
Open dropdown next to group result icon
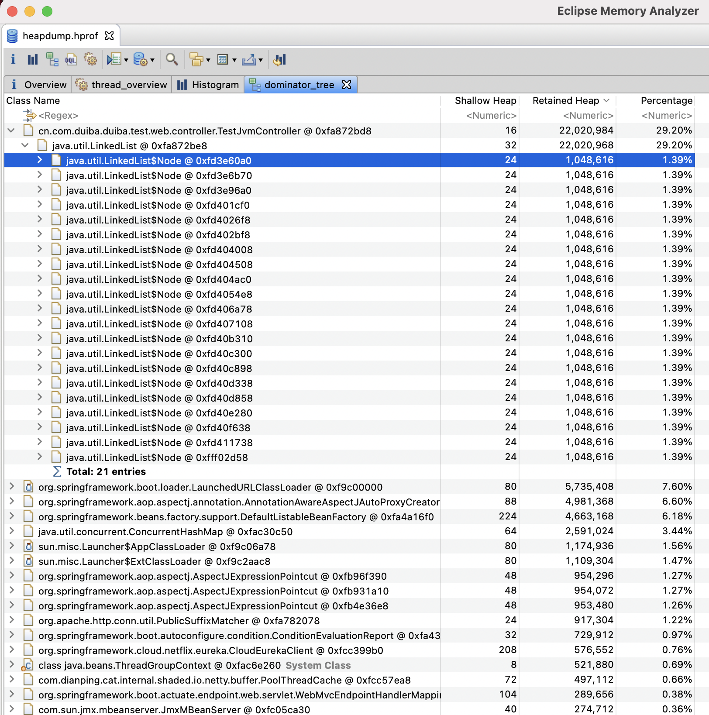pyautogui.click(x=208, y=60)
